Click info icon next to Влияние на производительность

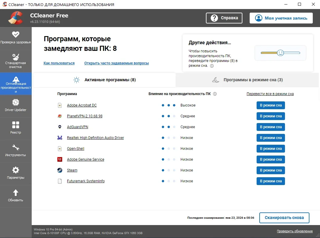(215, 94)
